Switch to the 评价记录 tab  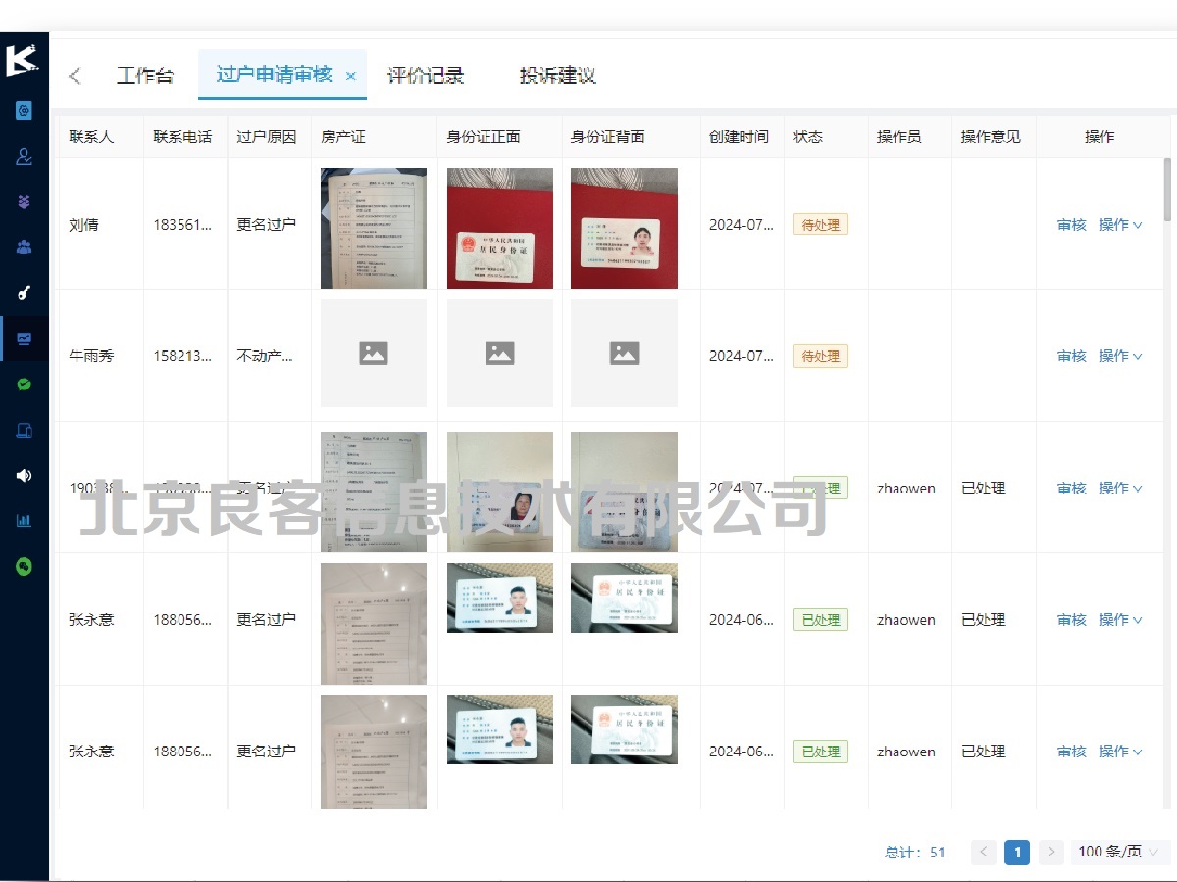[x=427, y=75]
